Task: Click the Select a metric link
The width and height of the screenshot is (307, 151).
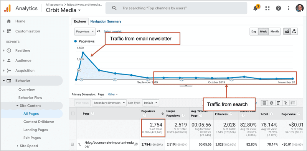Action: tap(113, 31)
